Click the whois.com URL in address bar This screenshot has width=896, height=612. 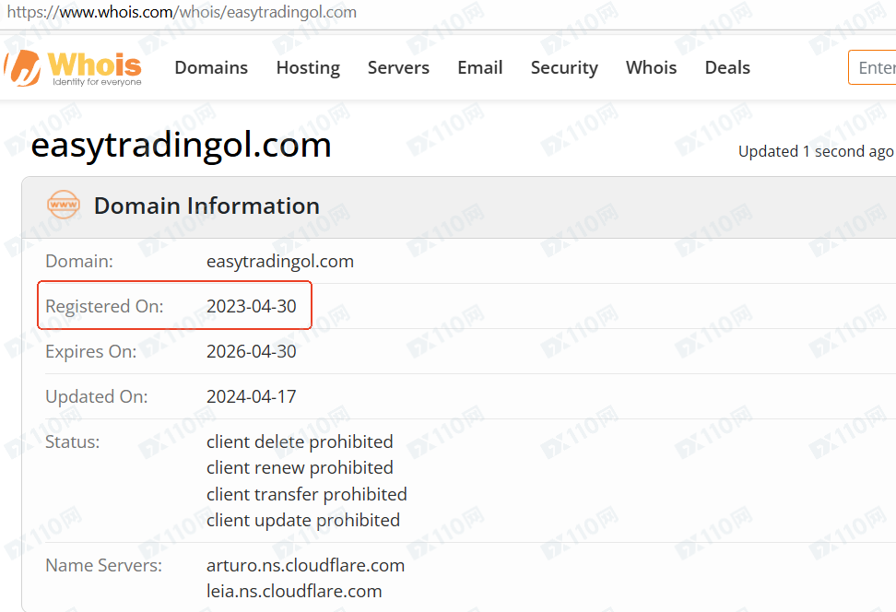point(182,12)
